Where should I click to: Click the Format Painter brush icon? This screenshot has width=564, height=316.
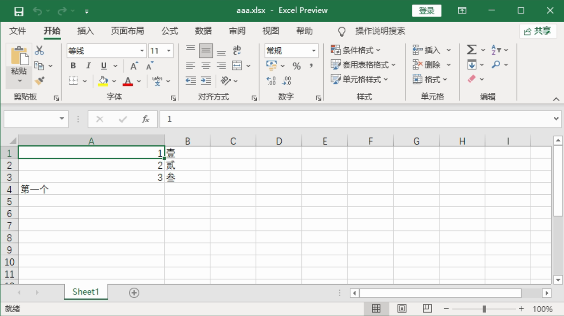(x=39, y=81)
